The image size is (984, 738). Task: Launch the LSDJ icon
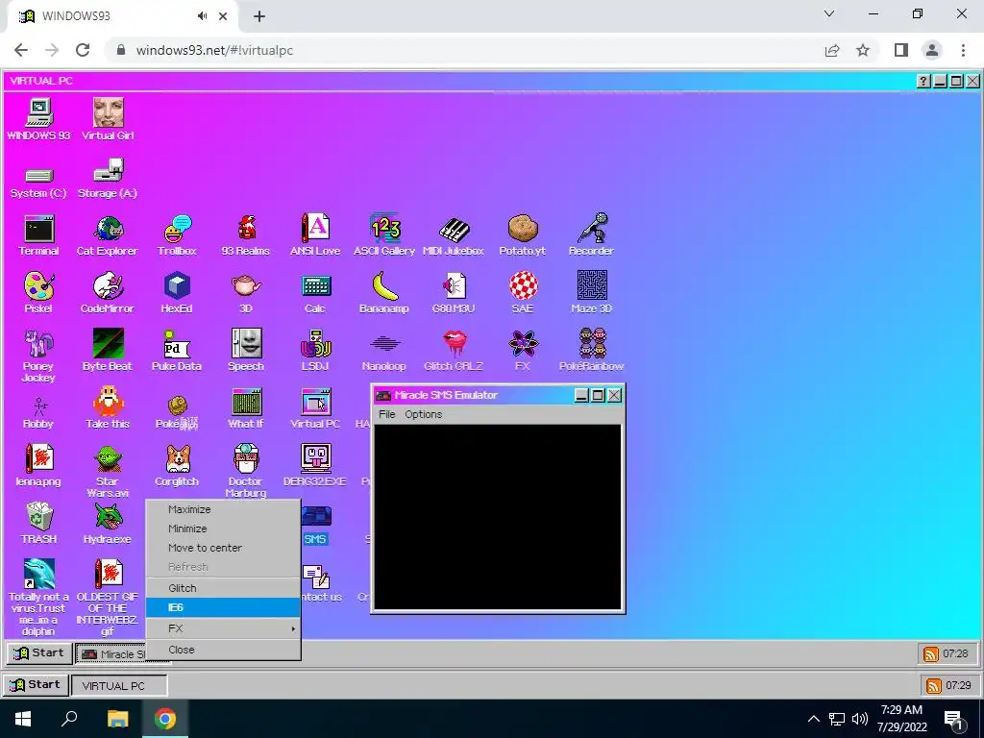tap(315, 350)
